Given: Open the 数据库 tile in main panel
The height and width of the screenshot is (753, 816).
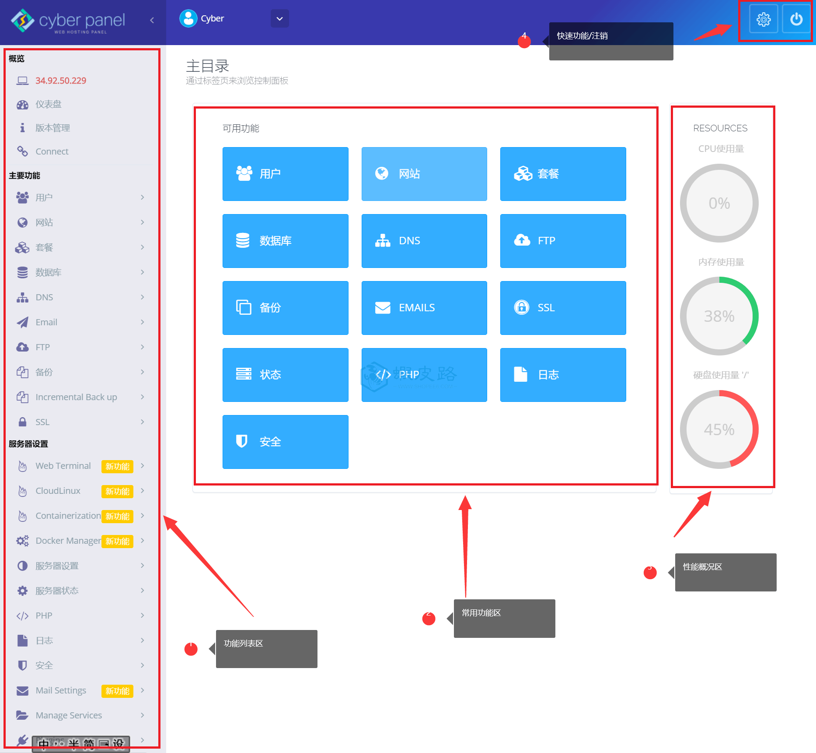Looking at the screenshot, I should pos(286,241).
